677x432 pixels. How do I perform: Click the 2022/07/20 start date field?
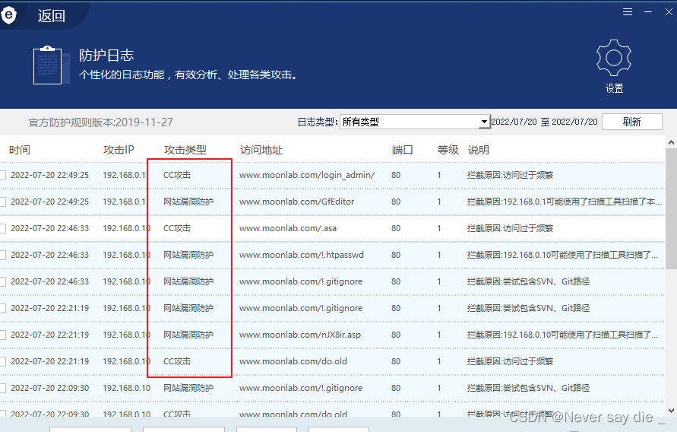(x=514, y=122)
